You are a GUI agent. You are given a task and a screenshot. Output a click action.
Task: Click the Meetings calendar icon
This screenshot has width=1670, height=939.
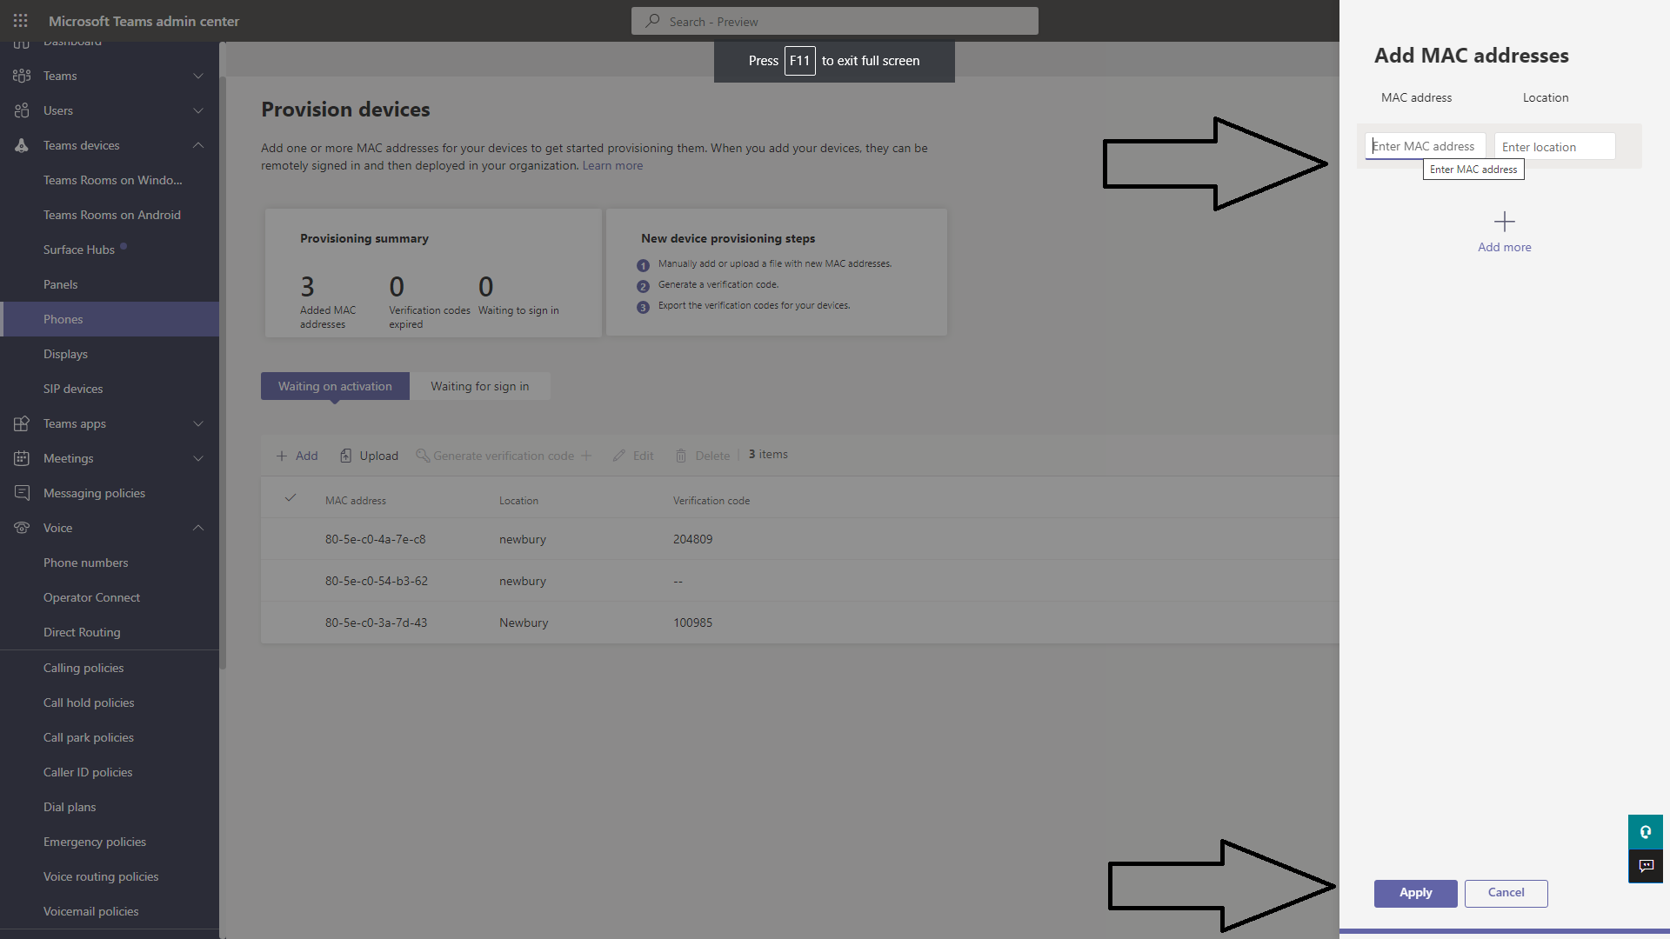pyautogui.click(x=22, y=459)
